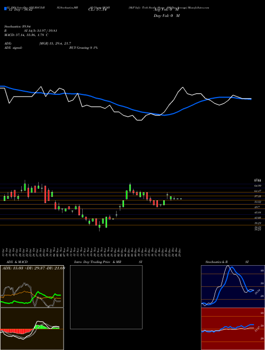The height and width of the screenshot is (350, 265).
Task: Click the 49.7 price axis label
Action: click(257, 207)
